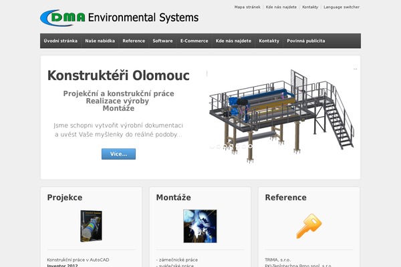Click the Jsme schopni vytvořit výrobní dokumentaci text
401x267 pixels.
coord(118,125)
